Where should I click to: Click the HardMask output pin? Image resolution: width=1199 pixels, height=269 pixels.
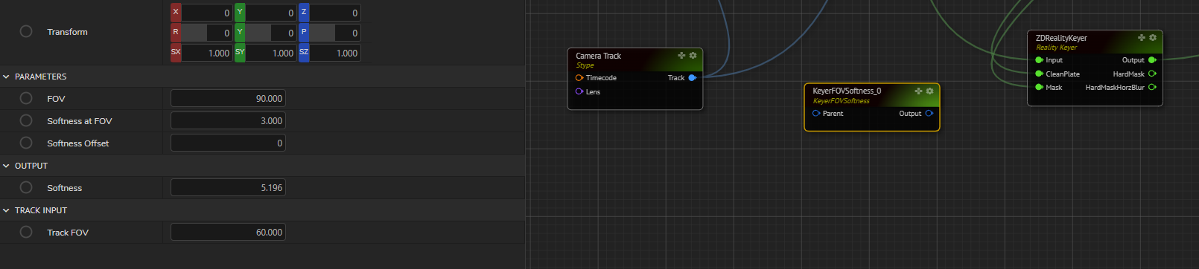(1152, 74)
